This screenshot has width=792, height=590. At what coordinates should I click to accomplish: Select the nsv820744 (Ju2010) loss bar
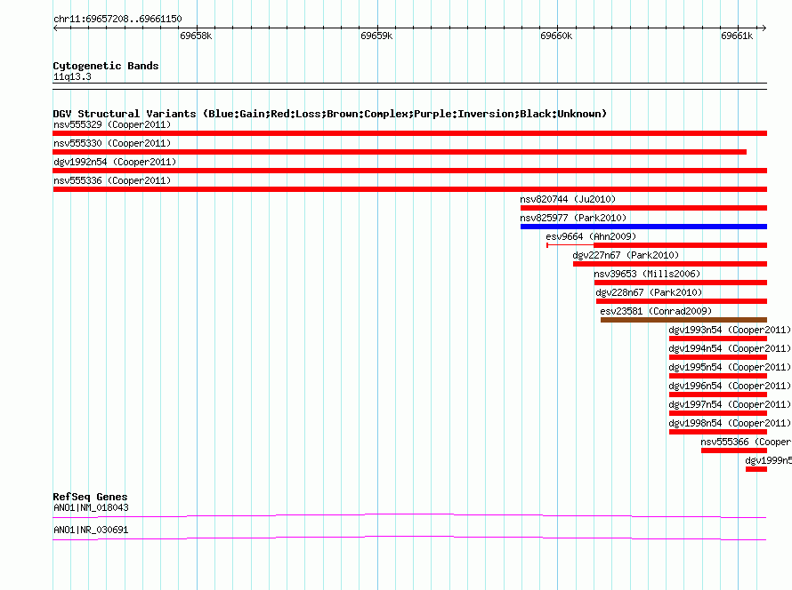point(643,208)
